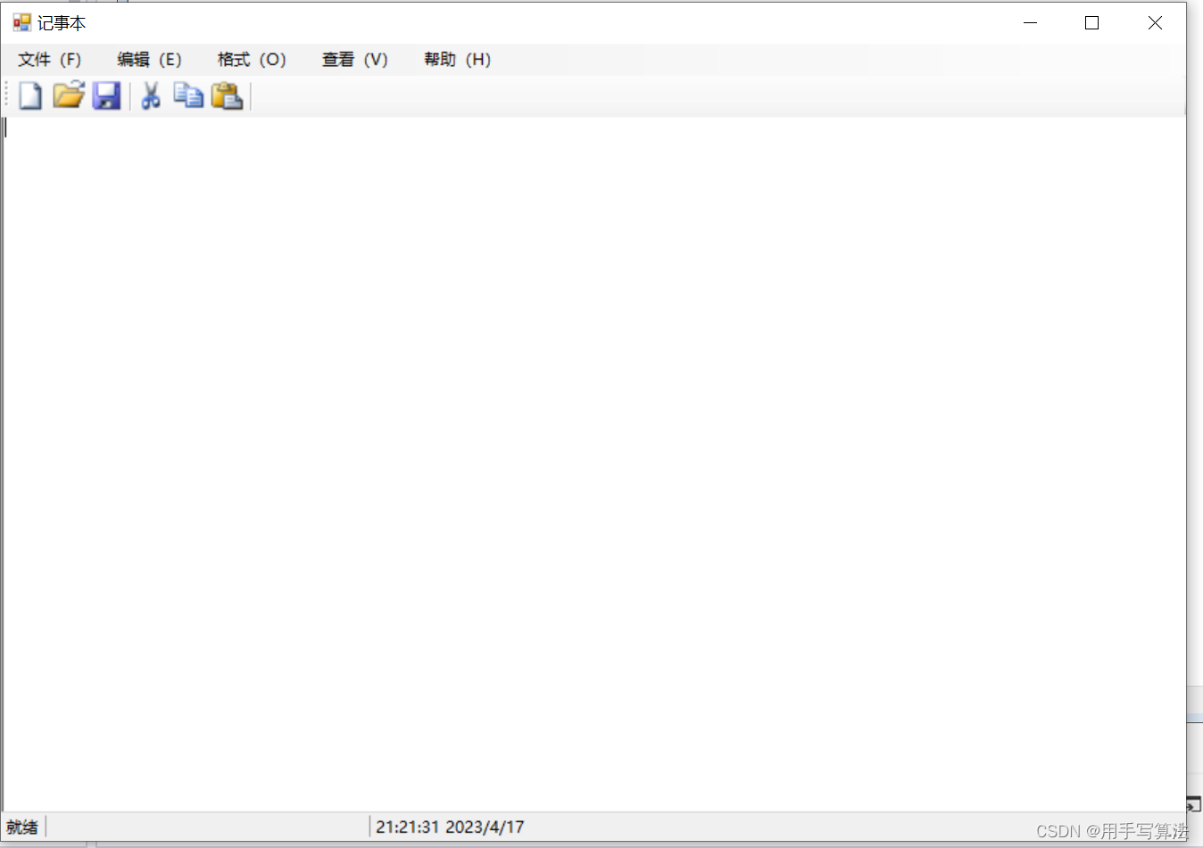This screenshot has height=848, width=1203.
Task: Open the 编辑 (E) menu
Action: click(149, 60)
